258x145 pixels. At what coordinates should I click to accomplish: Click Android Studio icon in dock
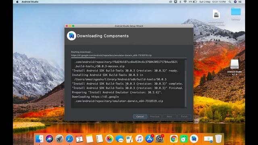pos(194,139)
